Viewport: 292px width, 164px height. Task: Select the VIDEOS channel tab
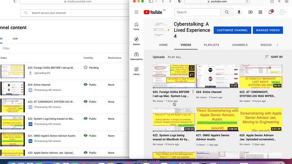(186, 45)
